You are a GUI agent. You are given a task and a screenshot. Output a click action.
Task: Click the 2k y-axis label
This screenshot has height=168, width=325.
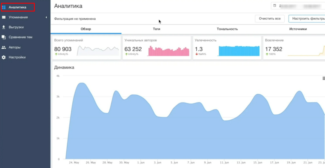click(x=58, y=118)
